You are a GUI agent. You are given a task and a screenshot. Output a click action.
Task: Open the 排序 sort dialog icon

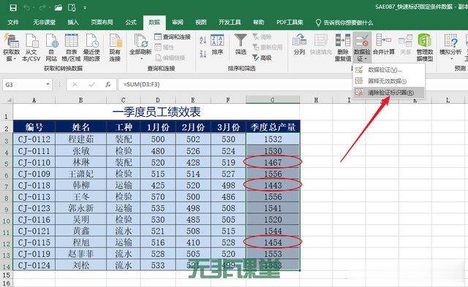[217, 45]
